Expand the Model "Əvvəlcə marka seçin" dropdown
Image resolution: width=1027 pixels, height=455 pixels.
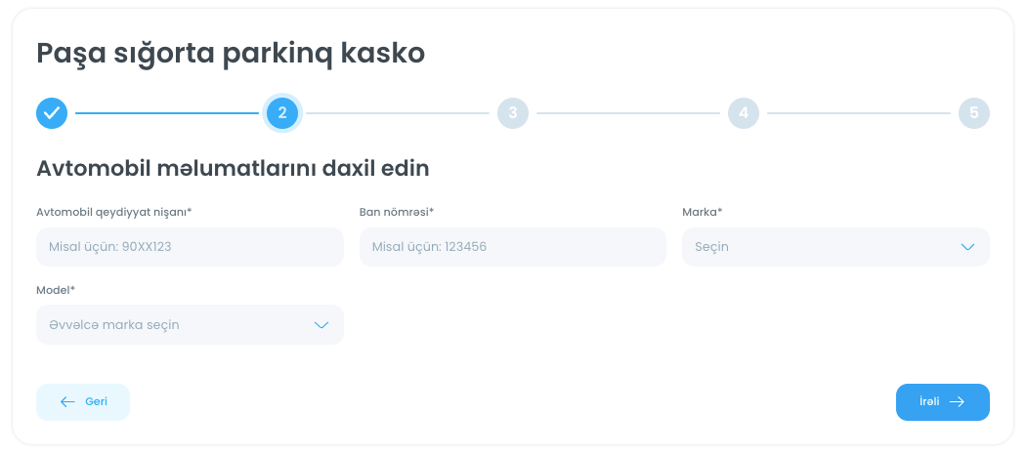(x=176, y=325)
